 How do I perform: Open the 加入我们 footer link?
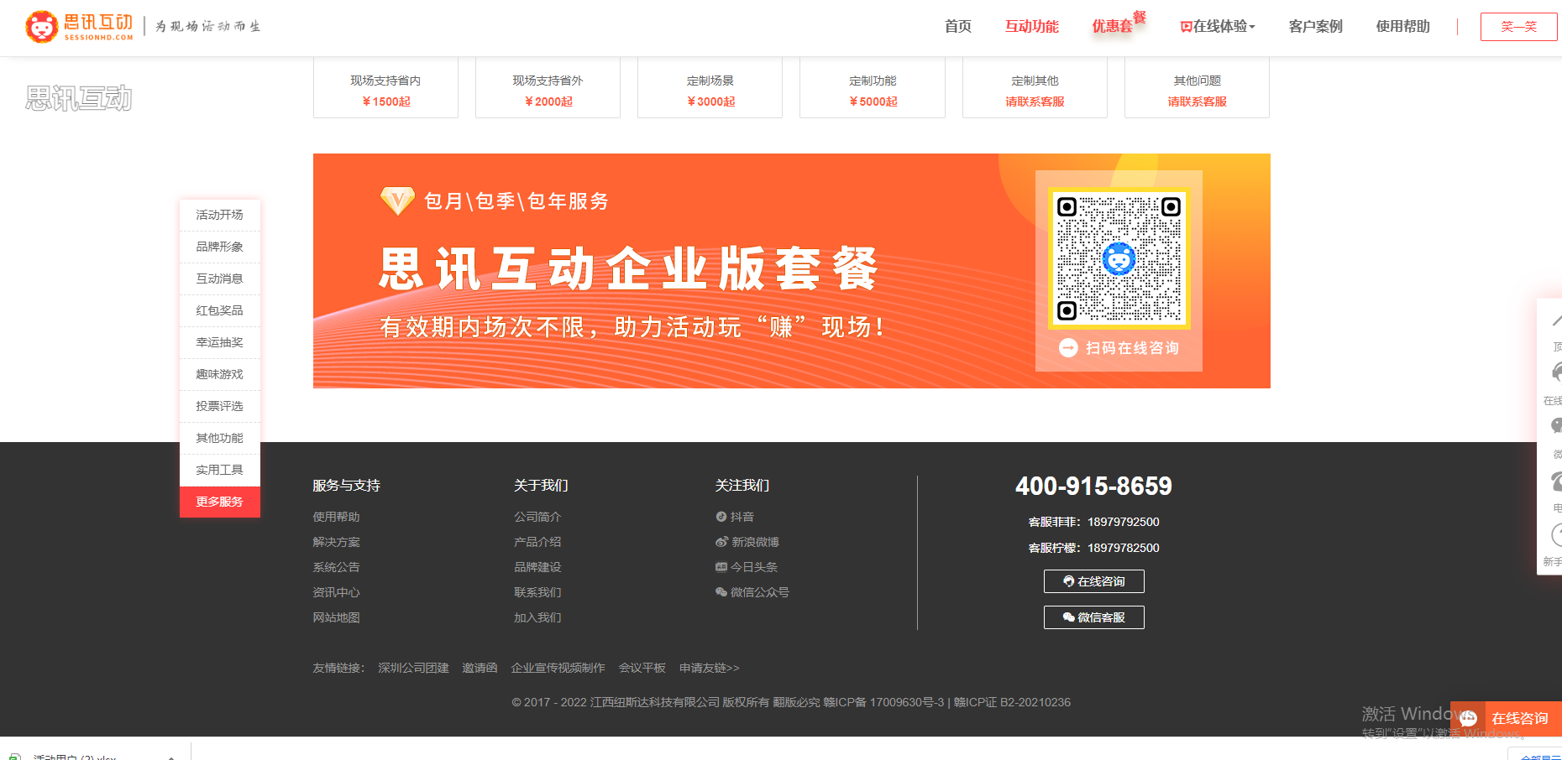tap(537, 617)
